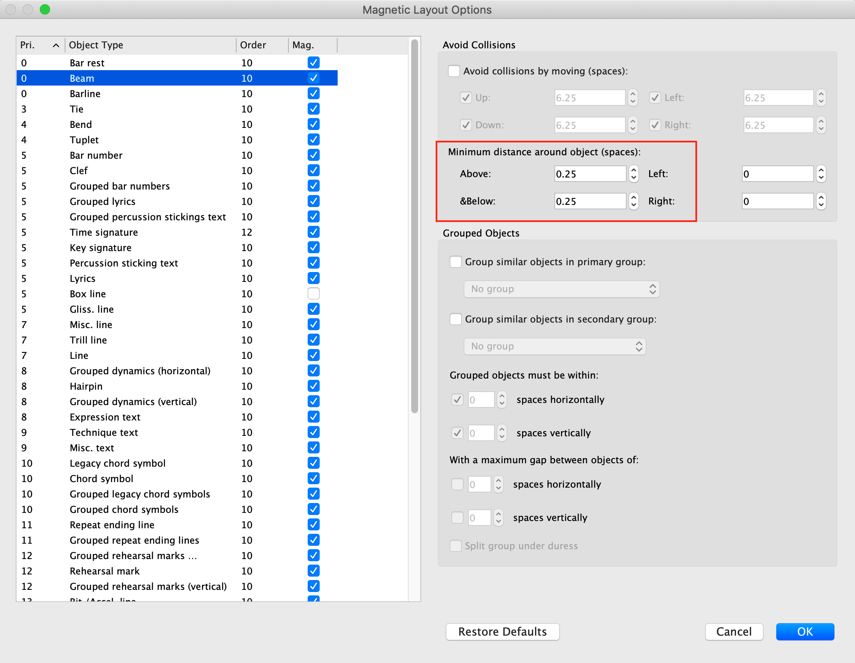Image resolution: width=855 pixels, height=663 pixels.
Task: Select the Chord symbol row
Action: tap(177, 478)
